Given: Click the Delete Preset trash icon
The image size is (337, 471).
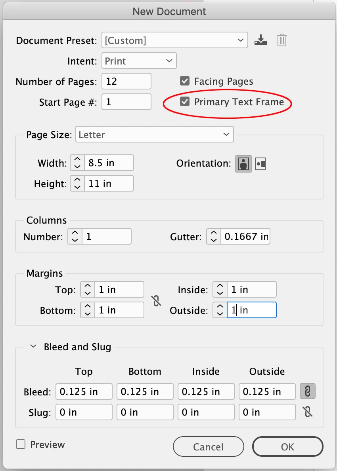Looking at the screenshot, I should 281,40.
